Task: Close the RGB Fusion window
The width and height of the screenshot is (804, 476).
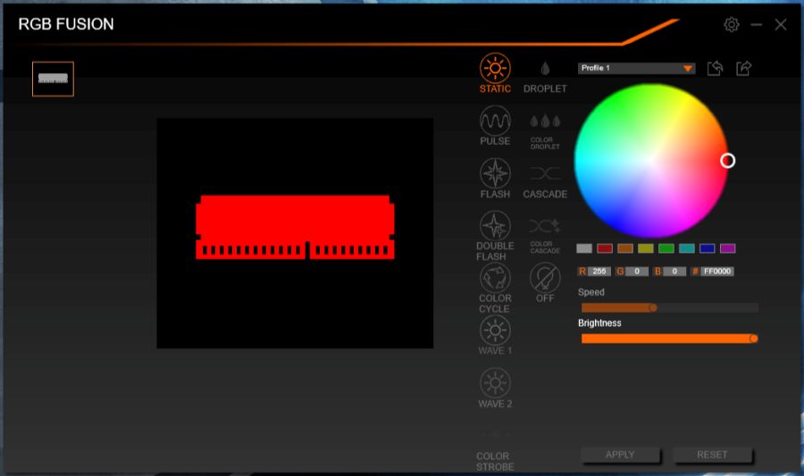Action: pos(781,25)
